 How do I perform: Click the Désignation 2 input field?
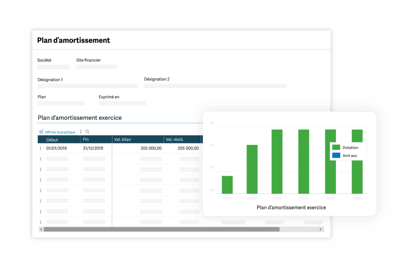click(x=215, y=86)
